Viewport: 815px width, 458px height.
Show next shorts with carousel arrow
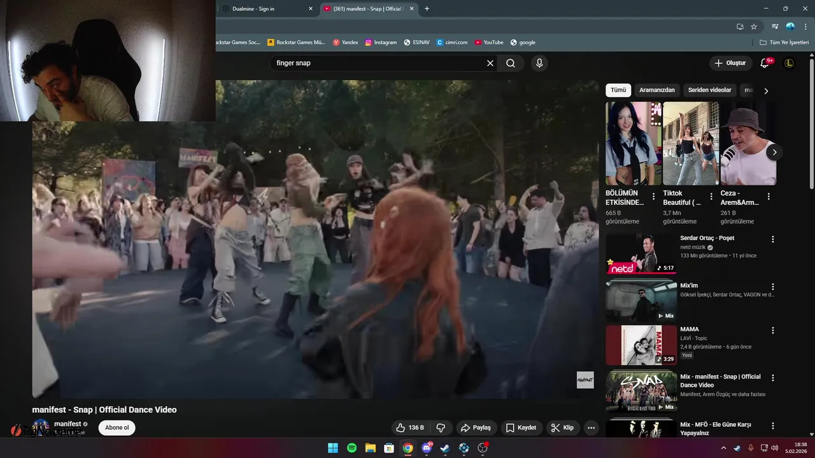click(774, 152)
